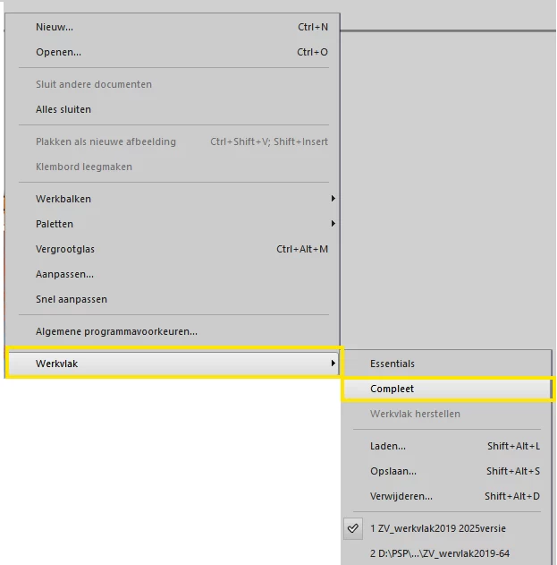Expand the Paletten submenu arrow

coord(333,224)
